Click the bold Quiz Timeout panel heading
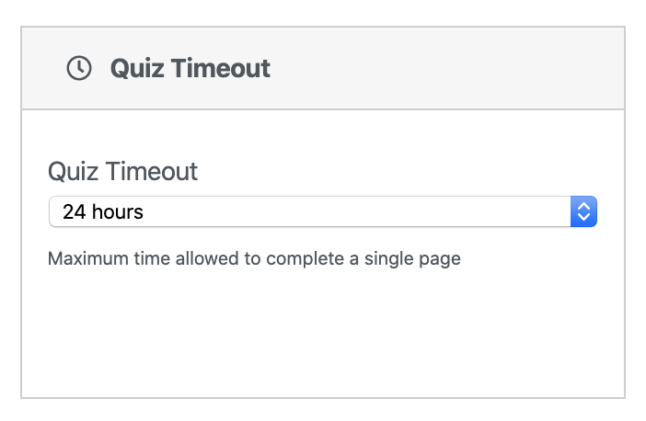Viewport: 646px width, 421px height. 190,68
